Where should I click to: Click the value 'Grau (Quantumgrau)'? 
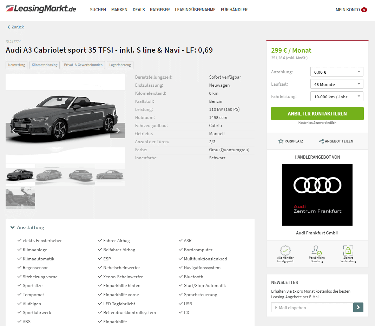pyautogui.click(x=229, y=150)
